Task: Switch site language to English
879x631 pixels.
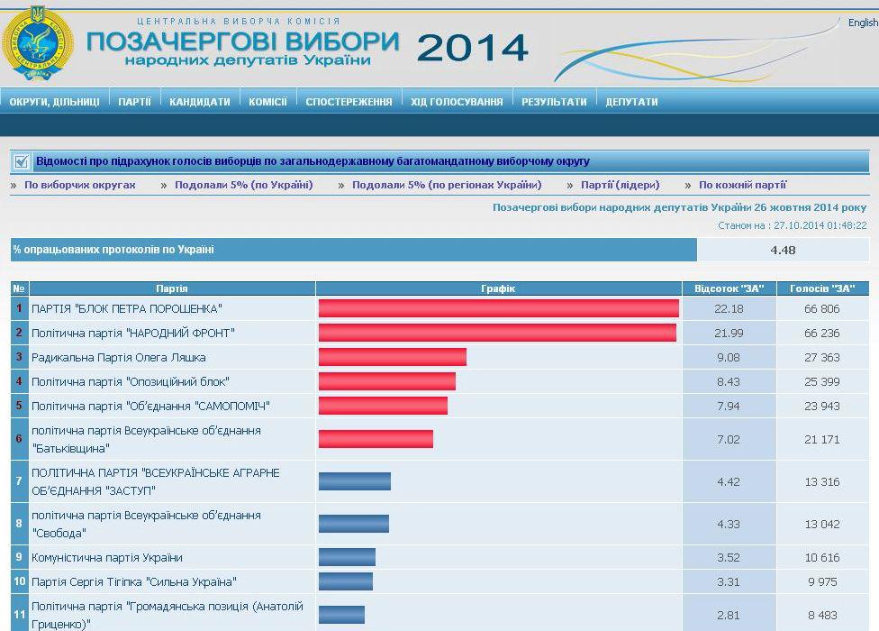Action: pos(862,23)
